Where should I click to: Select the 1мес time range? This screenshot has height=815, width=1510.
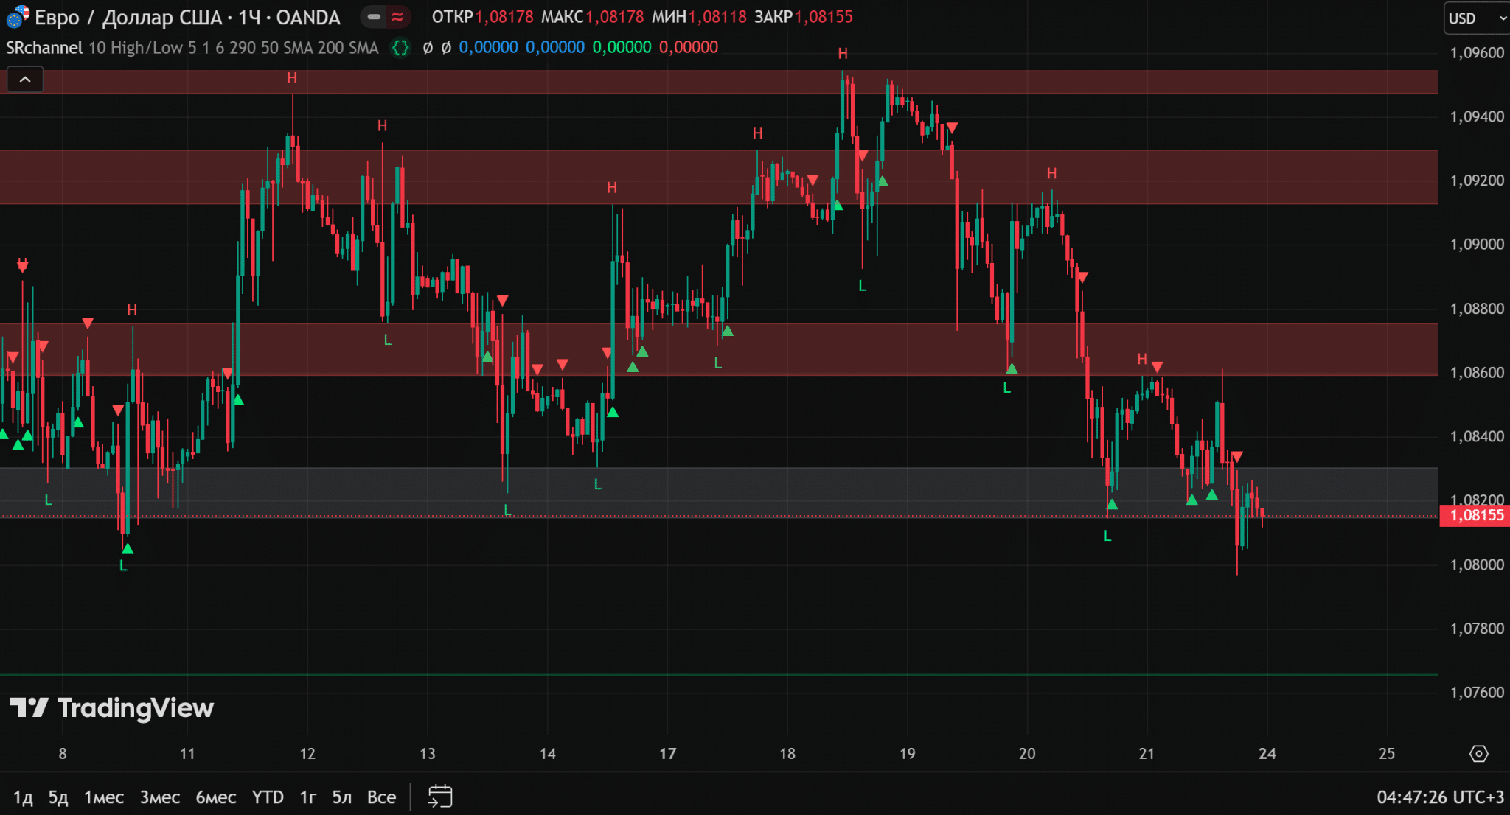(x=103, y=797)
